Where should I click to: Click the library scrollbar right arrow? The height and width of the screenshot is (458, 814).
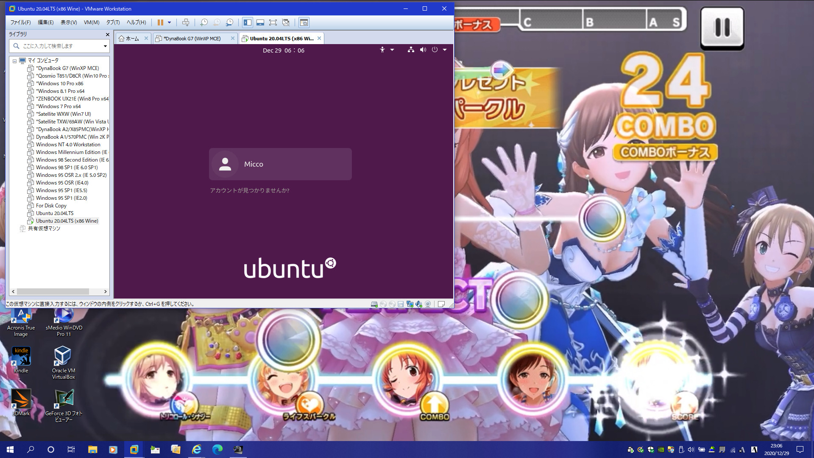point(106,292)
